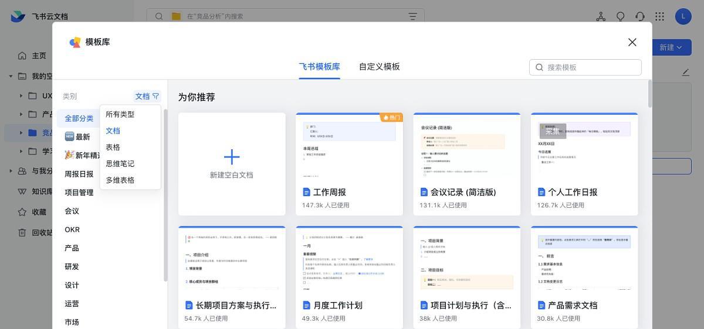This screenshot has width=704, height=329.
Task: Select the 市场 category
Action: click(72, 322)
